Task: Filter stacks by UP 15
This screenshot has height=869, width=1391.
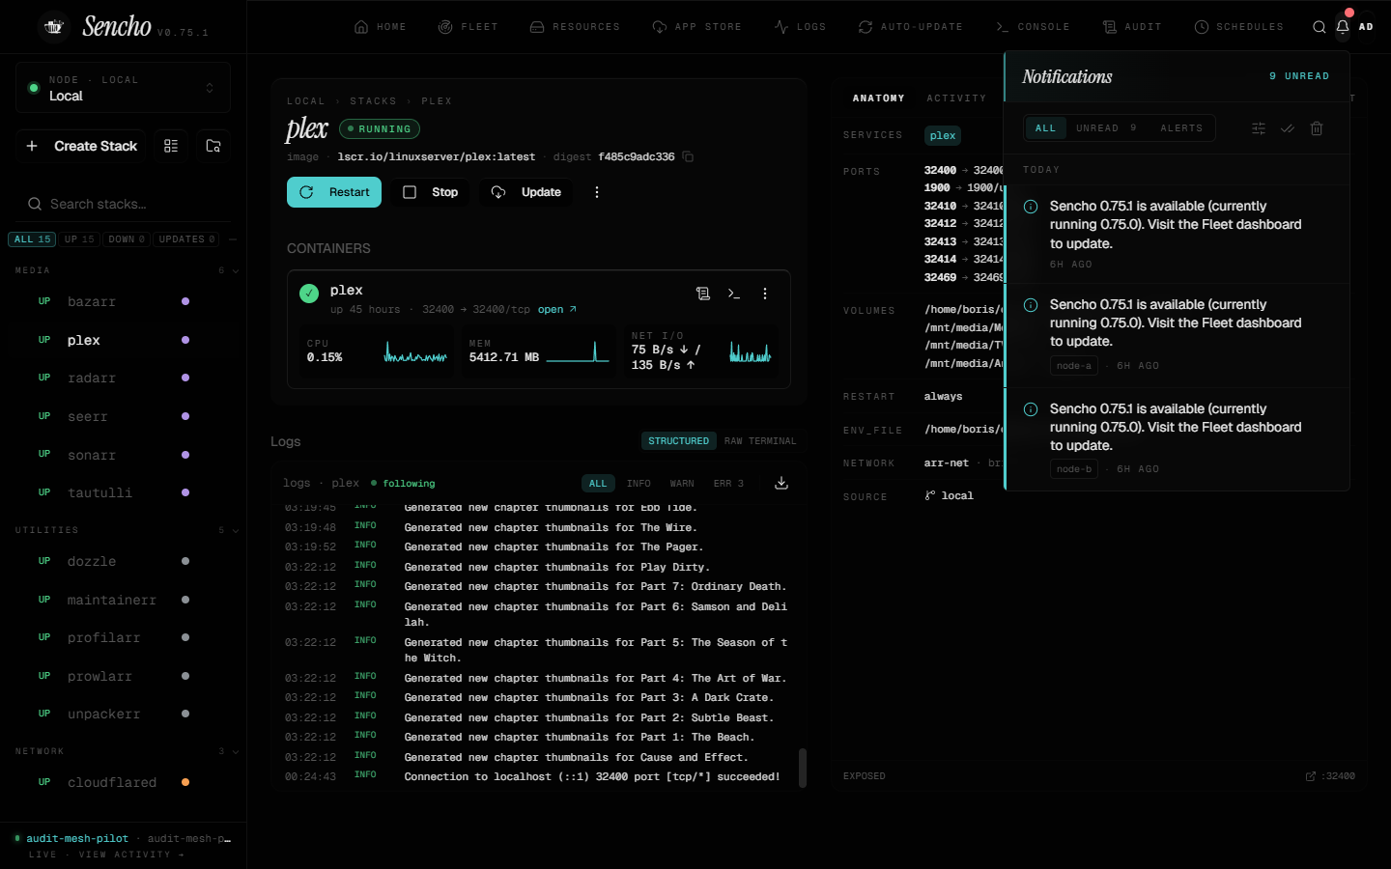Action: click(79, 239)
